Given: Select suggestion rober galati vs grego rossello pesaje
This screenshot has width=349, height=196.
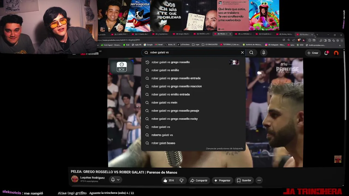Looking at the screenshot, I should point(193,111).
